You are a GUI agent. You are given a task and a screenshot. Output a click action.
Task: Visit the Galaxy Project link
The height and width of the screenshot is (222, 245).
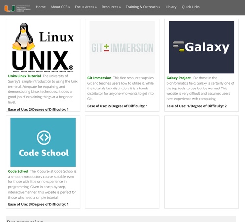(x=178, y=78)
